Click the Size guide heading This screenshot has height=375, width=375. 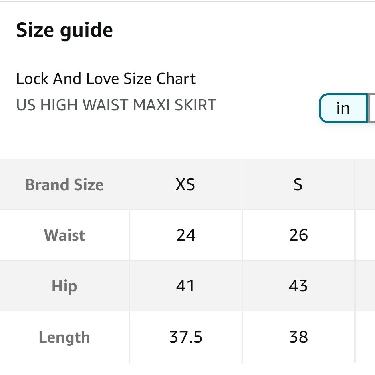pyautogui.click(x=65, y=30)
